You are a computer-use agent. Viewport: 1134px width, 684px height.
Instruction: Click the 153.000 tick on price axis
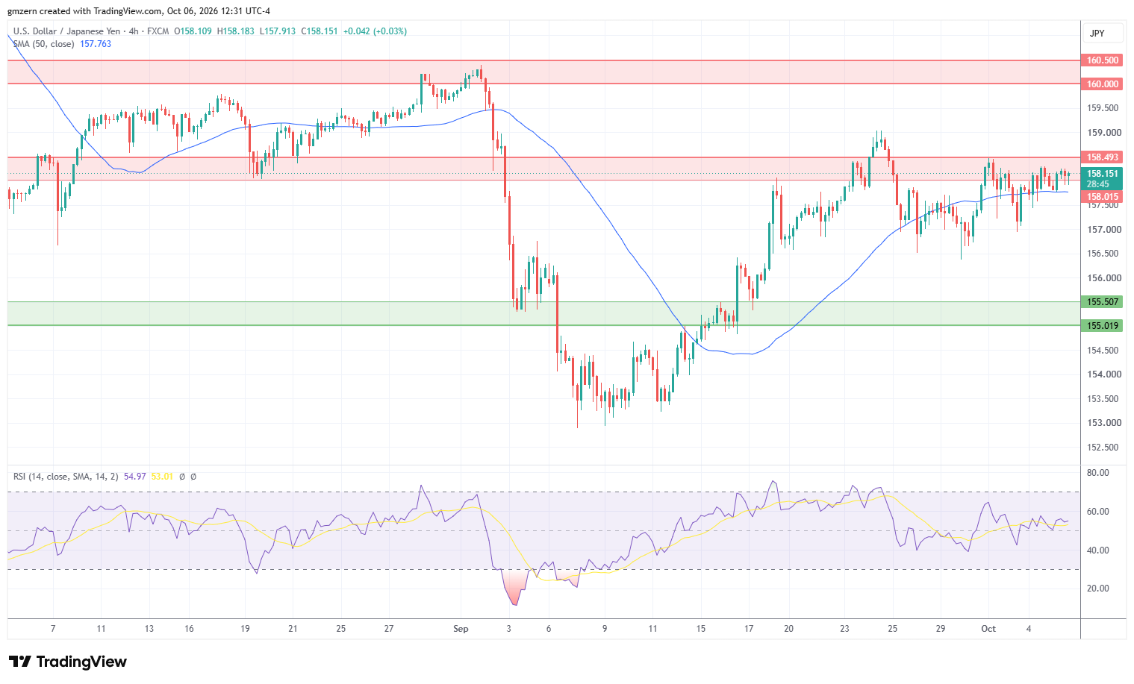pyautogui.click(x=1103, y=423)
